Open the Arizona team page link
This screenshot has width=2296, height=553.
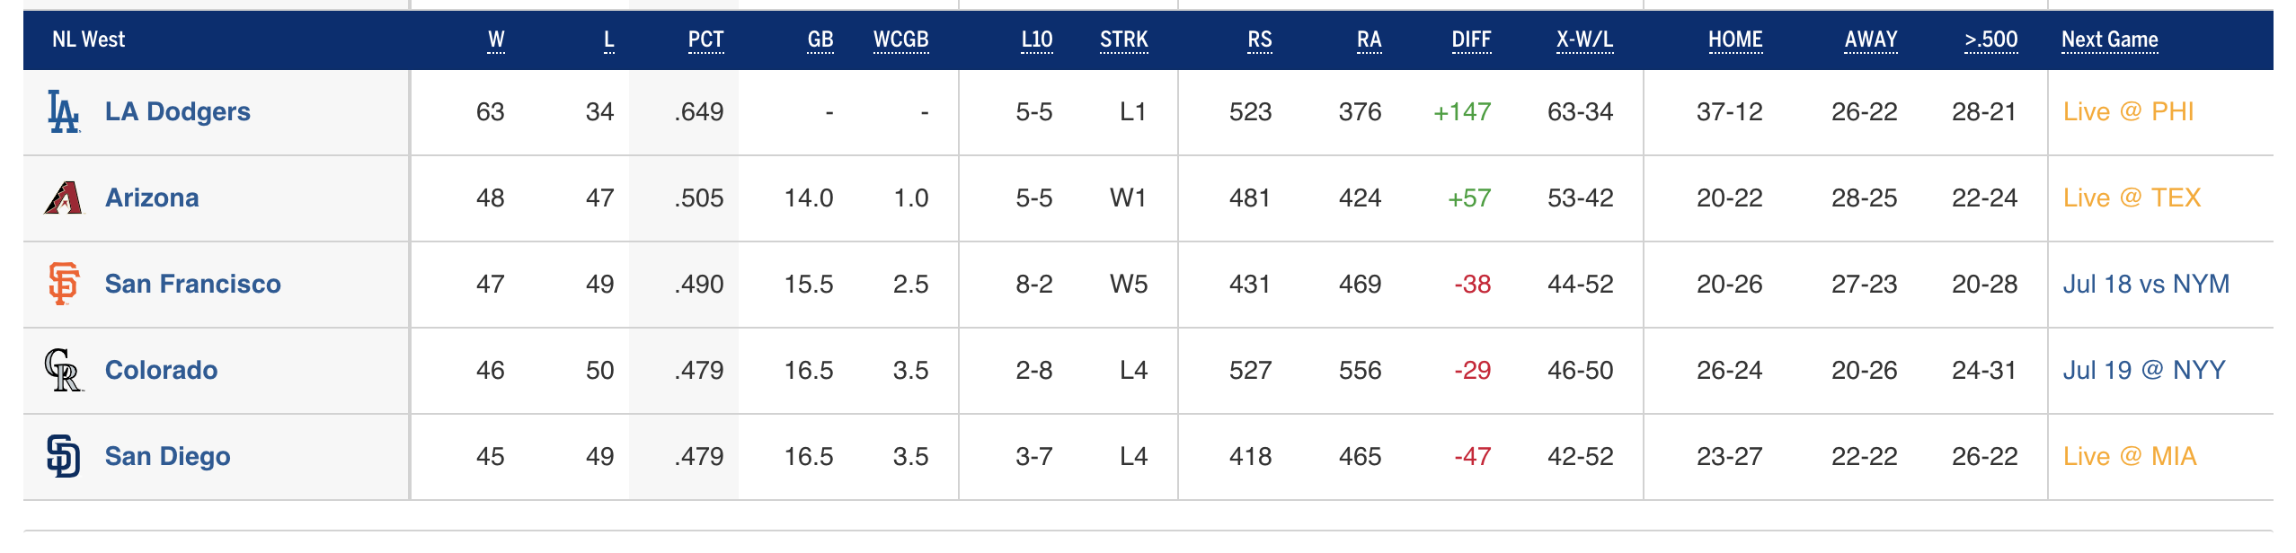(x=152, y=198)
